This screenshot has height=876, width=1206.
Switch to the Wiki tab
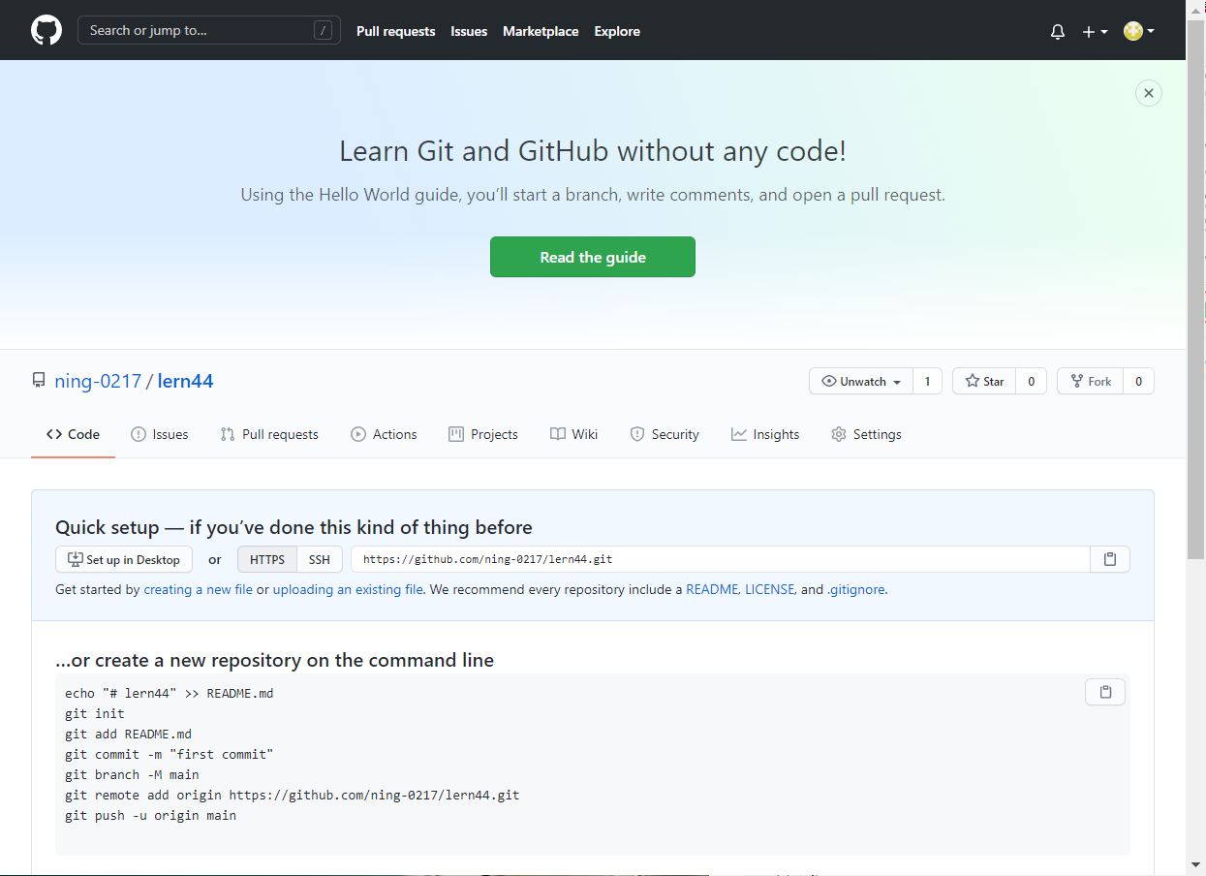pyautogui.click(x=573, y=434)
